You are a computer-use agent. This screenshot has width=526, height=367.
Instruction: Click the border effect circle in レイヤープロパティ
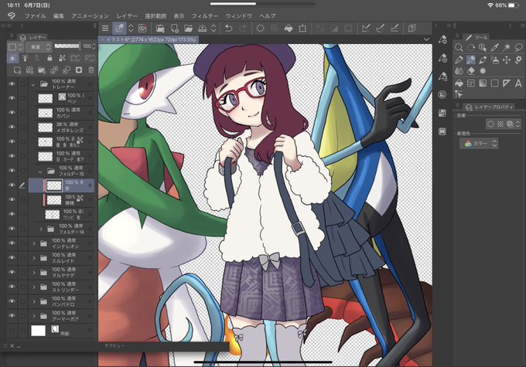[x=490, y=124]
